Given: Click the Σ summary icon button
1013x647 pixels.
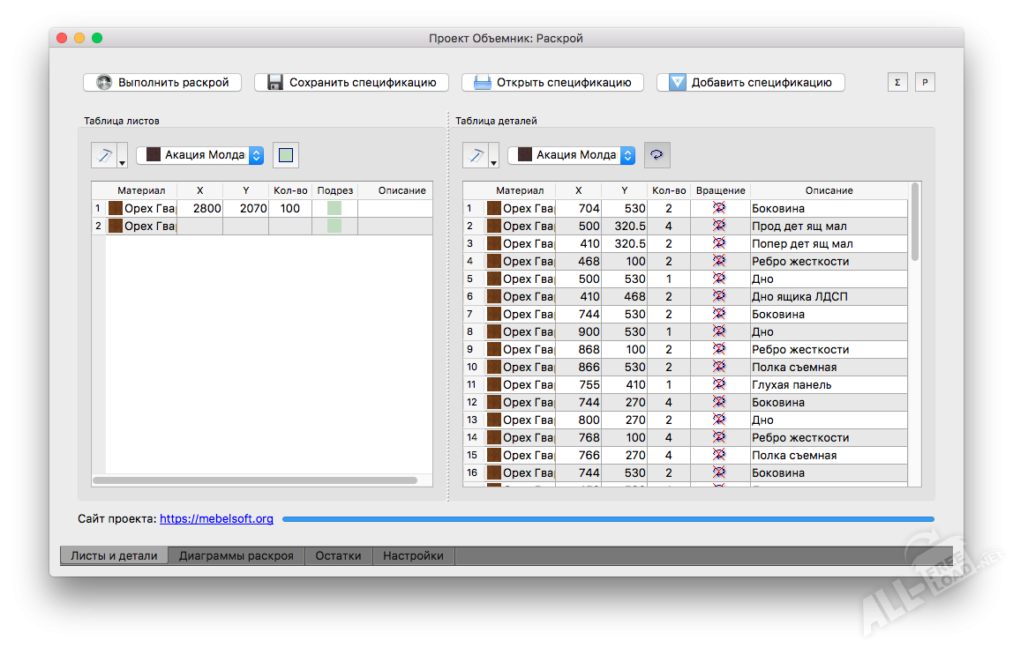Looking at the screenshot, I should tap(897, 82).
